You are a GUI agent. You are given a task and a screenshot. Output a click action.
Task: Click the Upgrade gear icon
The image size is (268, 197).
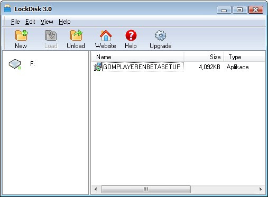pyautogui.click(x=161, y=35)
